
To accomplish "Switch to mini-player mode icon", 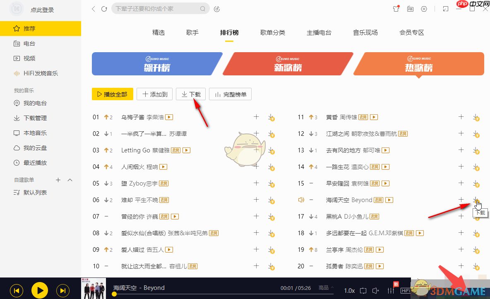I will (445, 8).
